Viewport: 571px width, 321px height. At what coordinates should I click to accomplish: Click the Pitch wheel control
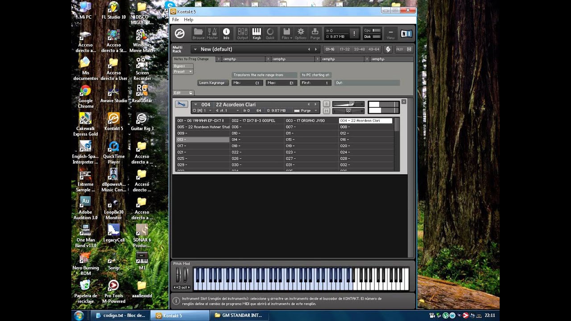pyautogui.click(x=178, y=275)
